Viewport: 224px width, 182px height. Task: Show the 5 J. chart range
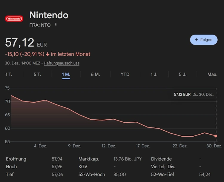click(182, 74)
